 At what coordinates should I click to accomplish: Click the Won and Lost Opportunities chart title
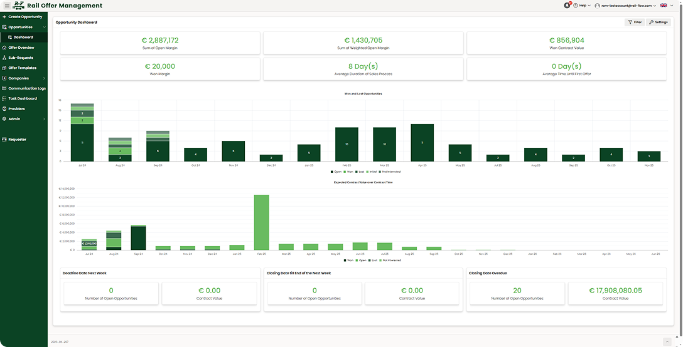(363, 94)
